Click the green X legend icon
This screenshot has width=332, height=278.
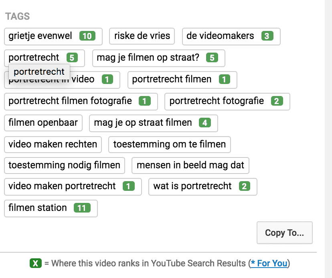36,264
